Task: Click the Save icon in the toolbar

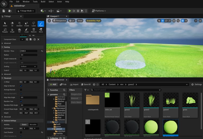Action: [4, 11]
